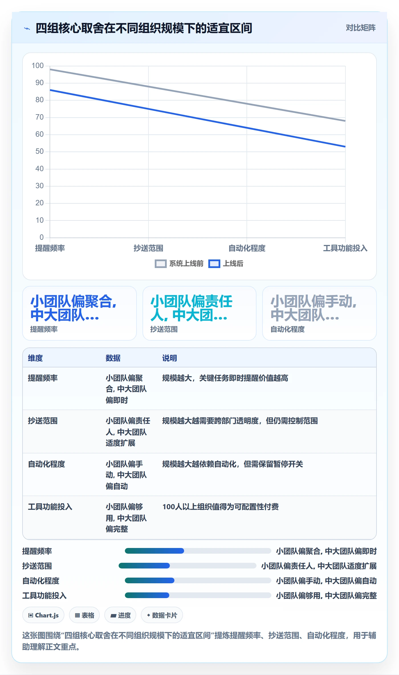Image resolution: width=399 pixels, height=675 pixels.
Task: Select the table cell "规模越大越依赖自动化，但需保留暂停开关"
Action: [x=233, y=464]
